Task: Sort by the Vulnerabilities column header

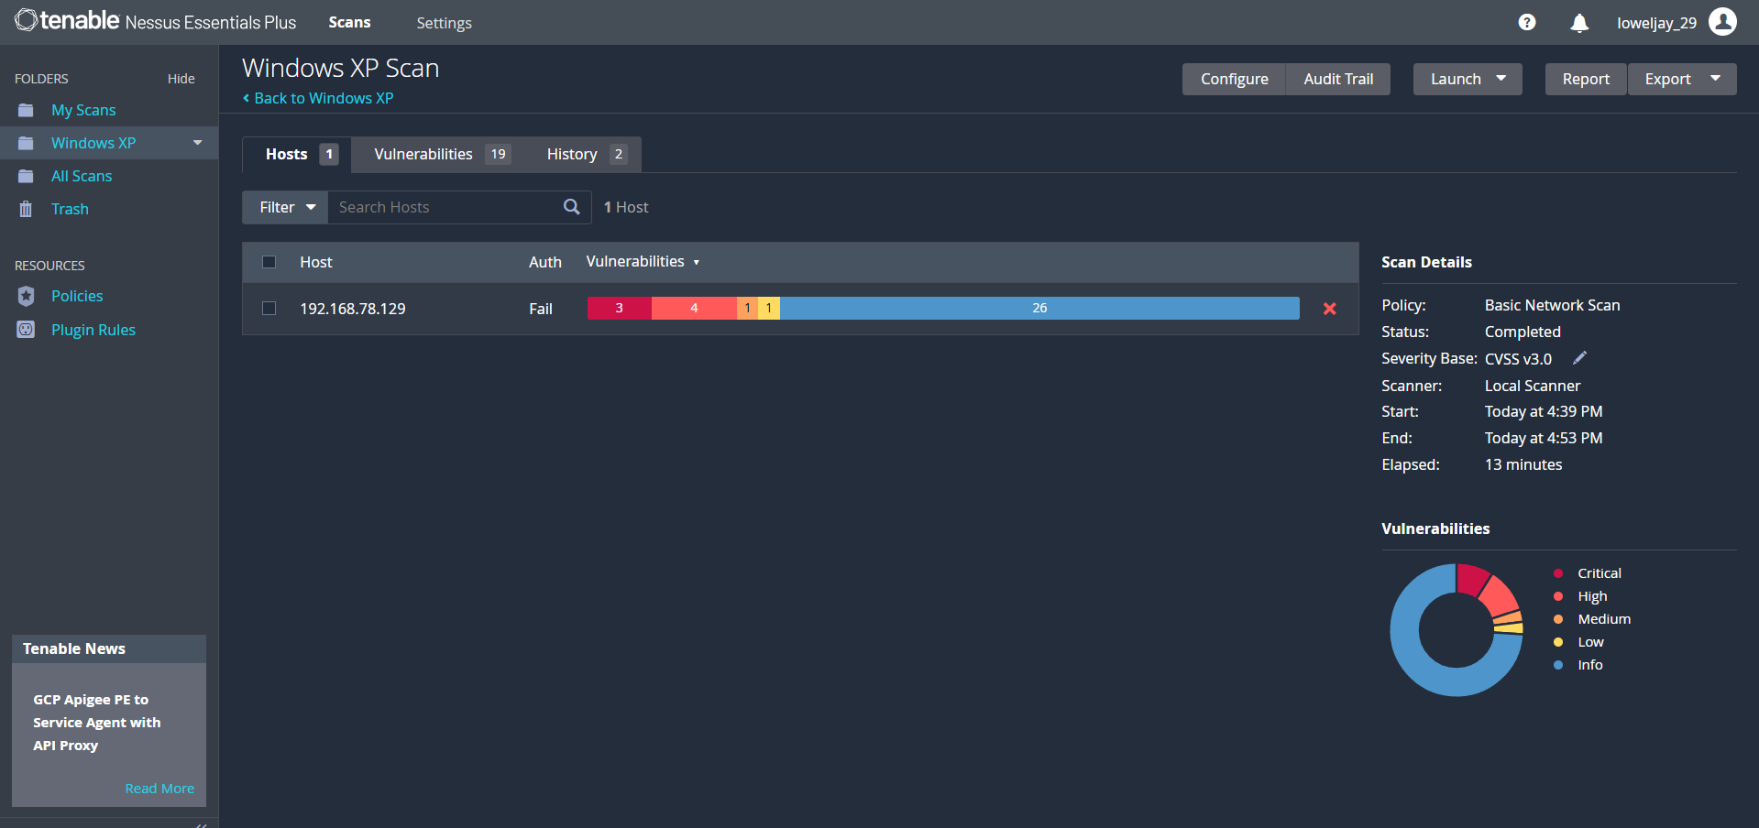Action: (643, 262)
